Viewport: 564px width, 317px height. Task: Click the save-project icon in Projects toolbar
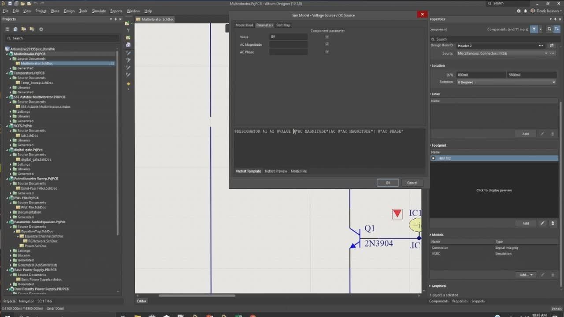(x=7, y=29)
